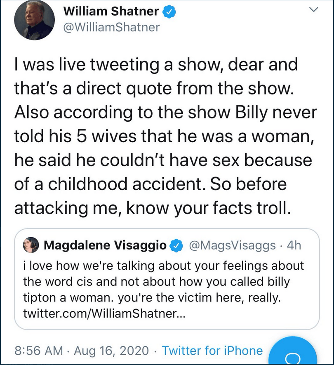This screenshot has width=334, height=365.
Task: Click the William Shatner display name
Action: [111, 12]
